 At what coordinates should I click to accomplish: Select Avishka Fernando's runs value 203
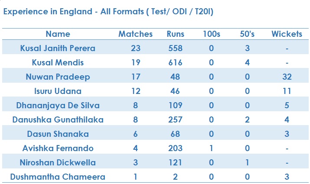tap(175, 148)
